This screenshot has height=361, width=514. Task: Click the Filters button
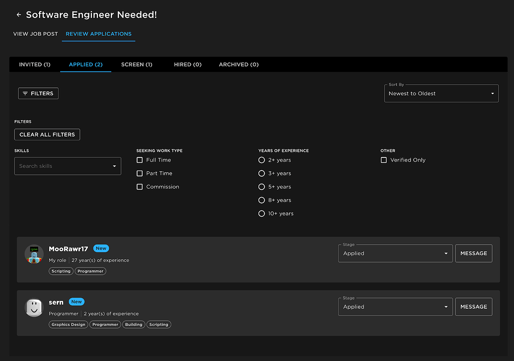tap(38, 93)
